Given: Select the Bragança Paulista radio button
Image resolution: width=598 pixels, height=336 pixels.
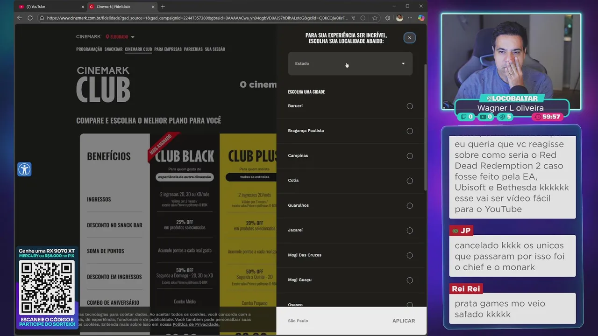Looking at the screenshot, I should pyautogui.click(x=410, y=131).
